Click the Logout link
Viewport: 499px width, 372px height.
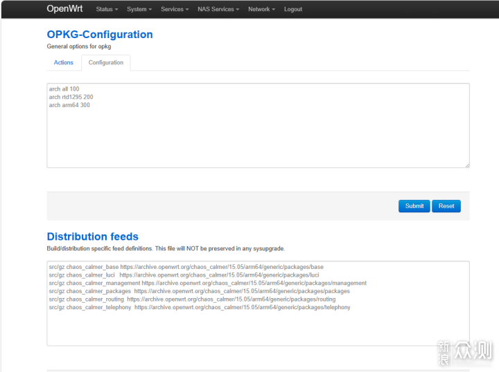(293, 9)
